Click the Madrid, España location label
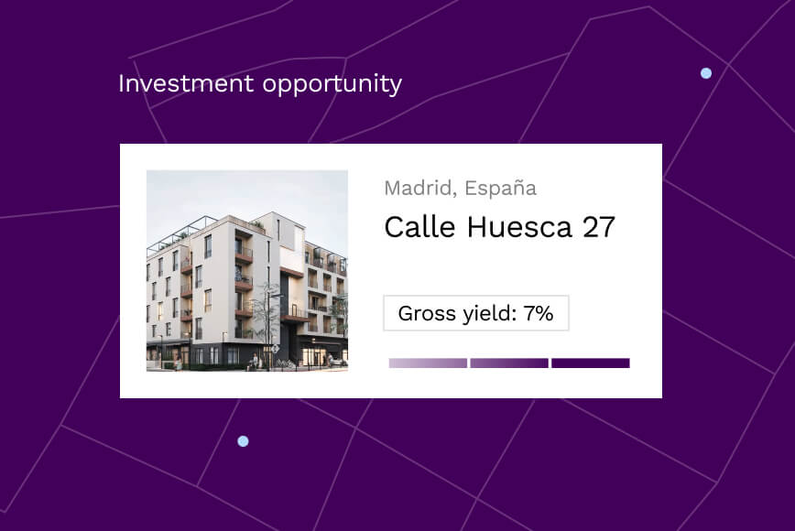 (460, 188)
